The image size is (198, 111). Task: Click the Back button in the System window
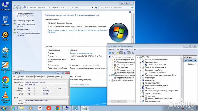[x=15, y=7]
